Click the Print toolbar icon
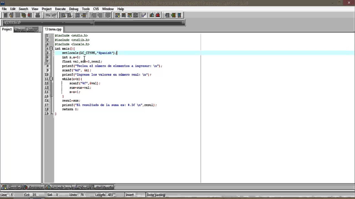 pos(37,15)
